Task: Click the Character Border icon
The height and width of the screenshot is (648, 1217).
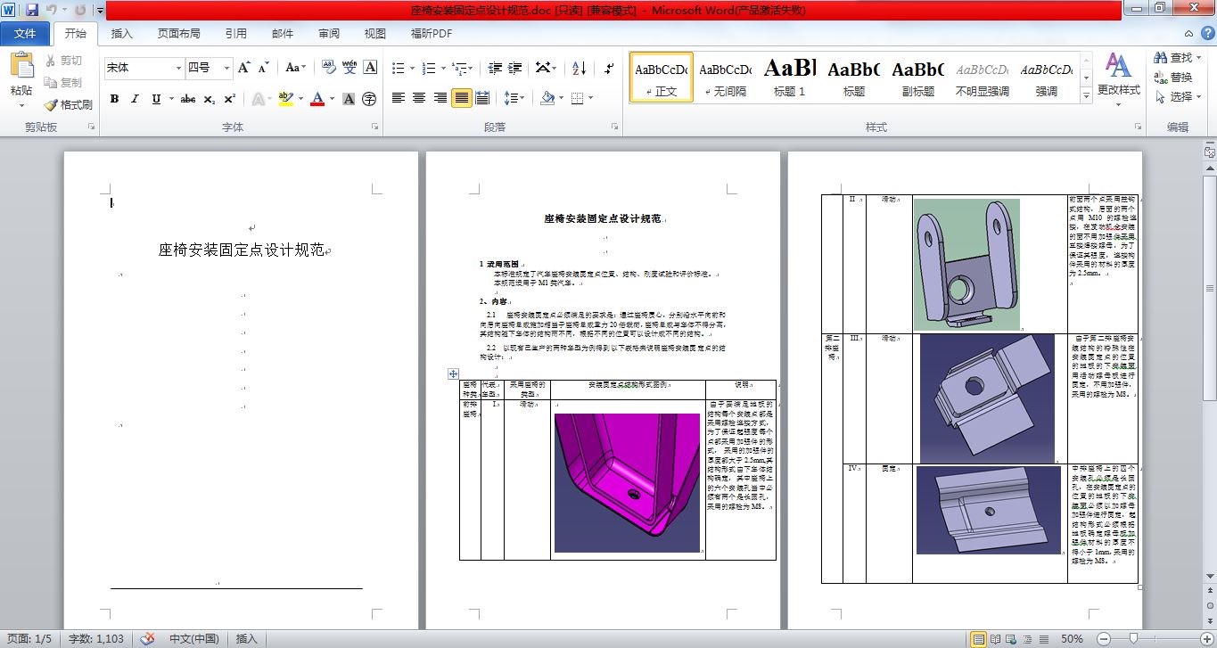Action: tap(370, 68)
